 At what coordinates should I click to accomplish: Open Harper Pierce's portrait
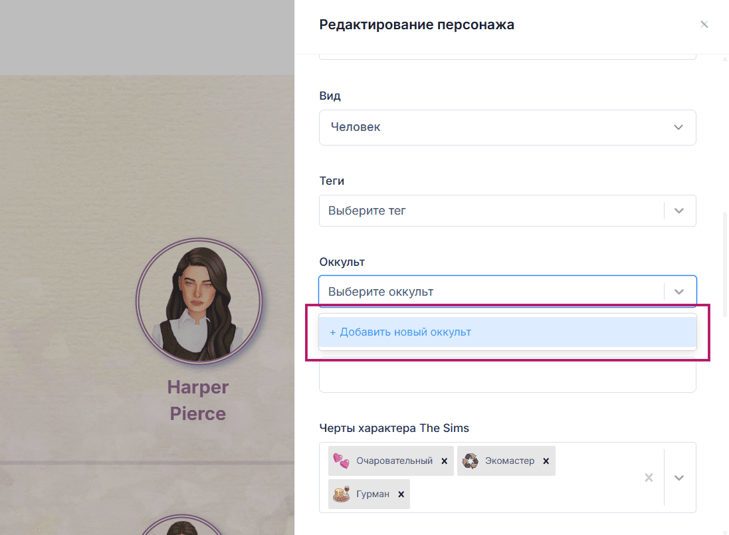coord(199,301)
